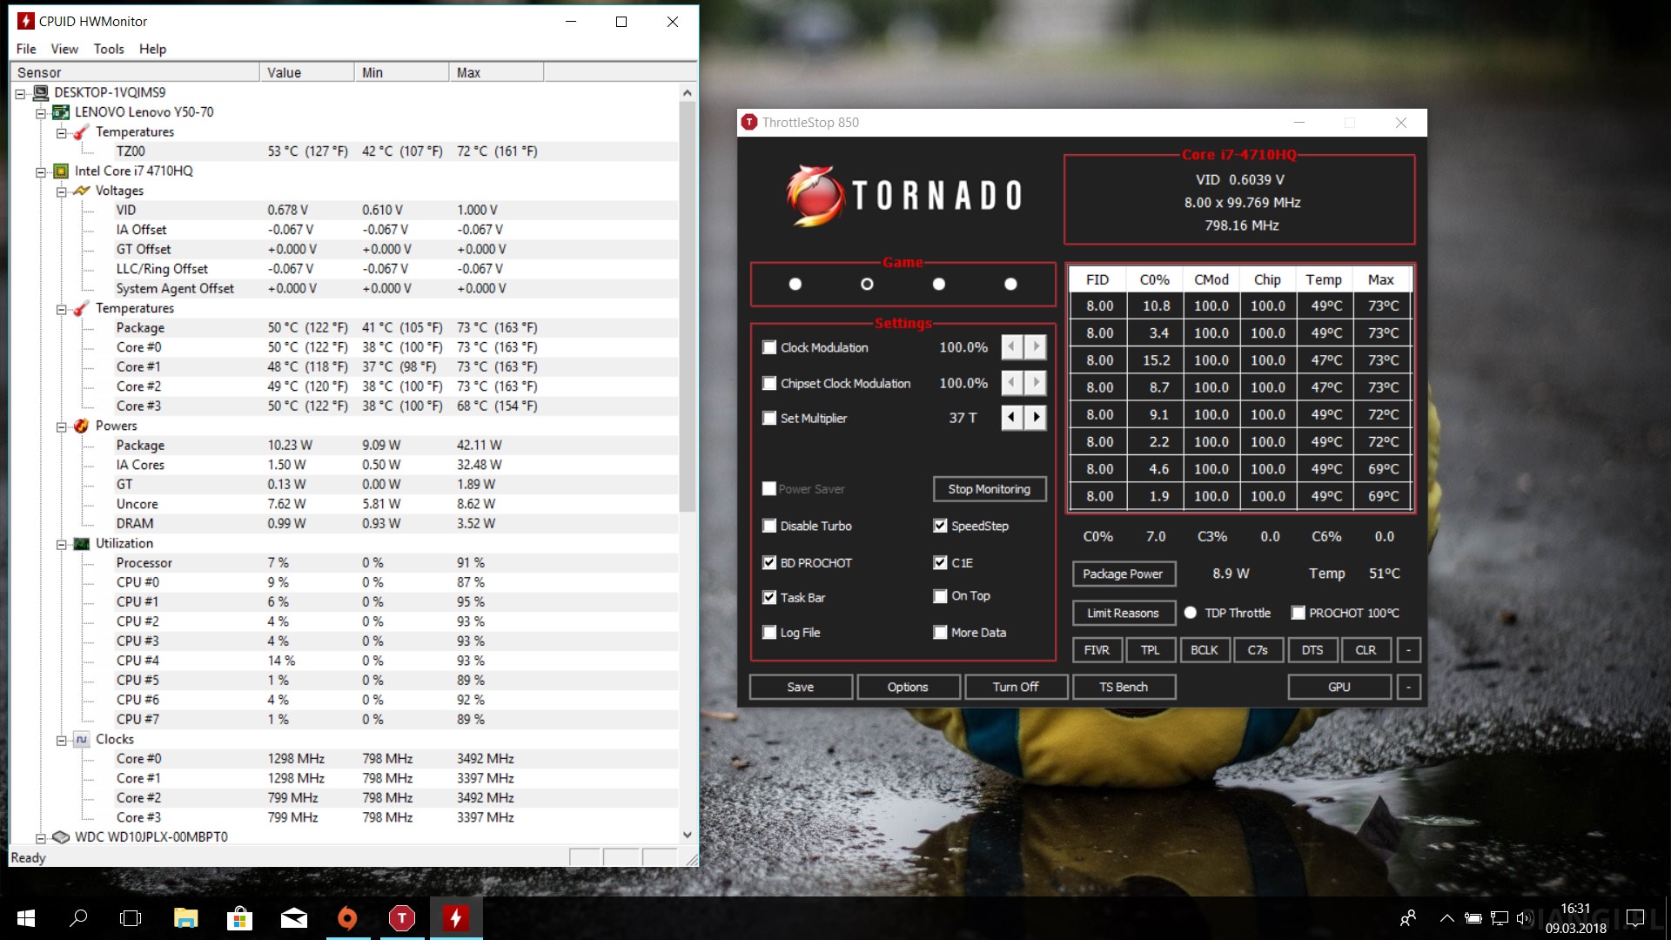Switch to ThrottleStop via taskbar icon
1671x940 pixels.
[x=401, y=918]
